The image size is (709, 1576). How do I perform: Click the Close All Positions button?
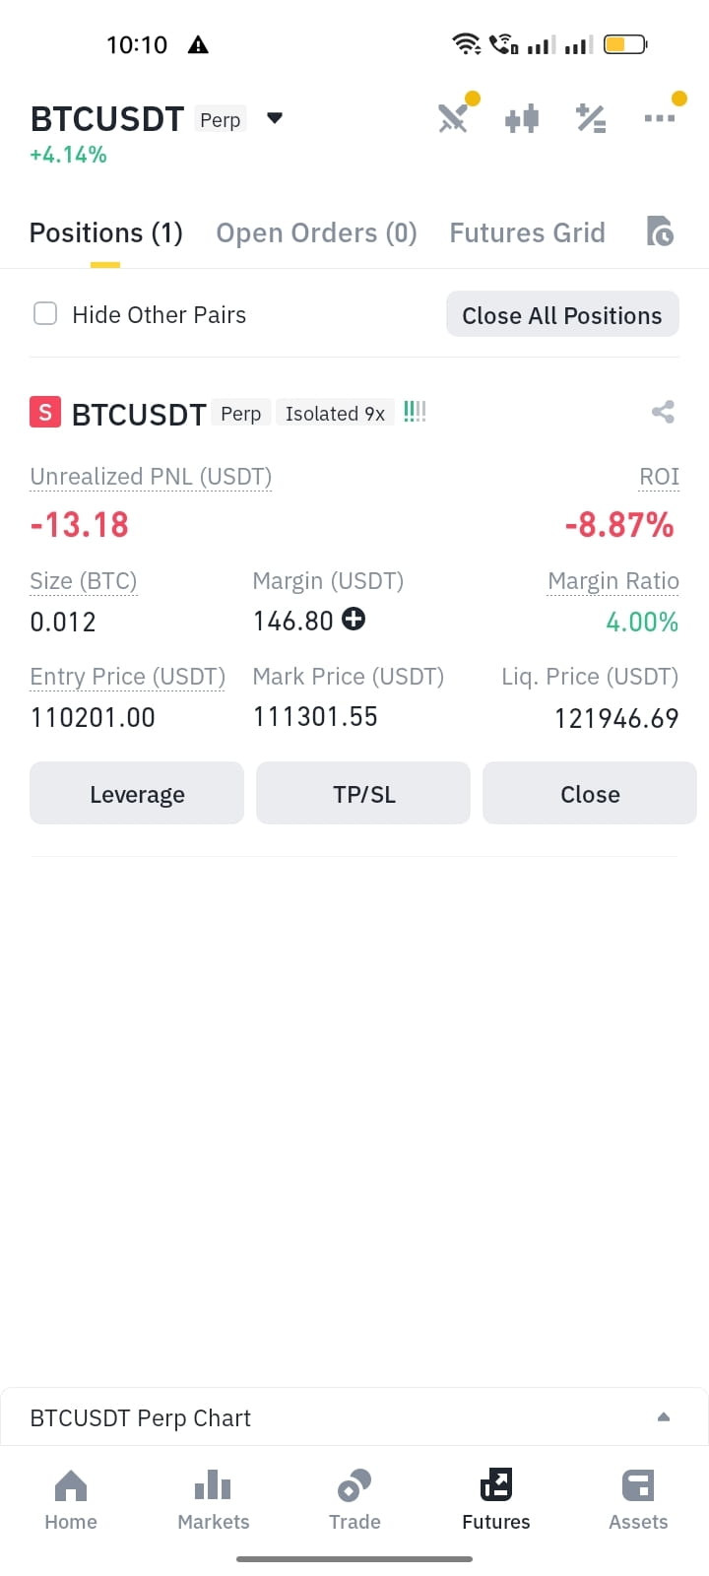562,315
